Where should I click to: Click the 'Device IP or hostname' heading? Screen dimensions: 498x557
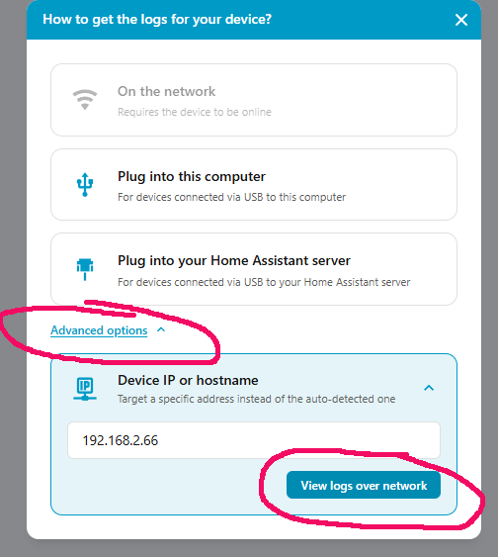[x=188, y=381]
